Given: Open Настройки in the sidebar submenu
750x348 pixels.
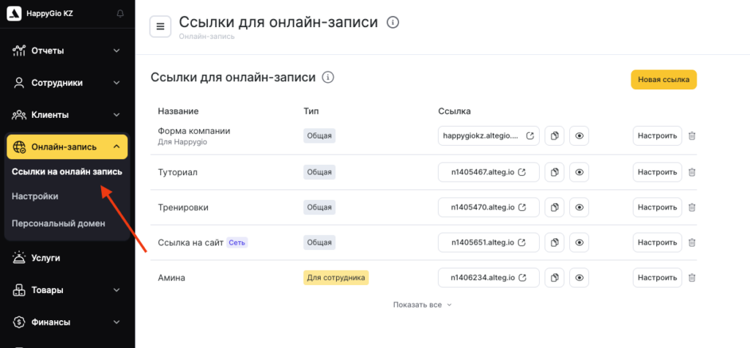Looking at the screenshot, I should 35,196.
